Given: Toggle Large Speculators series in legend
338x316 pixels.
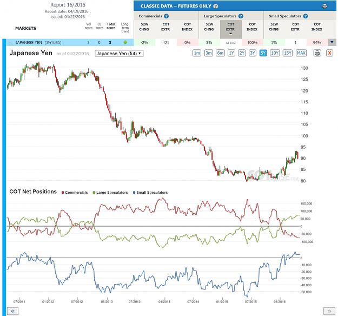Looking at the screenshot, I should [110, 193].
